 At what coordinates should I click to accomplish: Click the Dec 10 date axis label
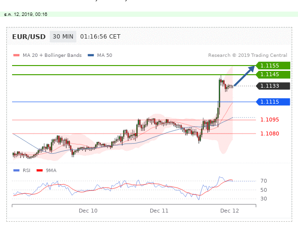(x=87, y=211)
